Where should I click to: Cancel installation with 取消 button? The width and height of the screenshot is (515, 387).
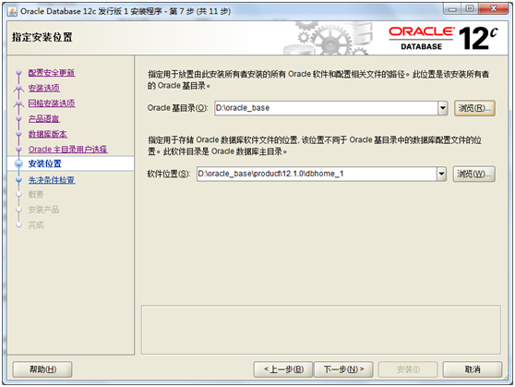tap(473, 369)
